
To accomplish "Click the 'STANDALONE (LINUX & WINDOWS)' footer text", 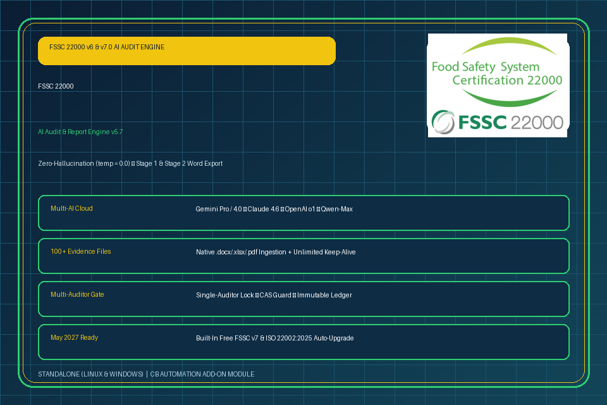I will point(90,374).
